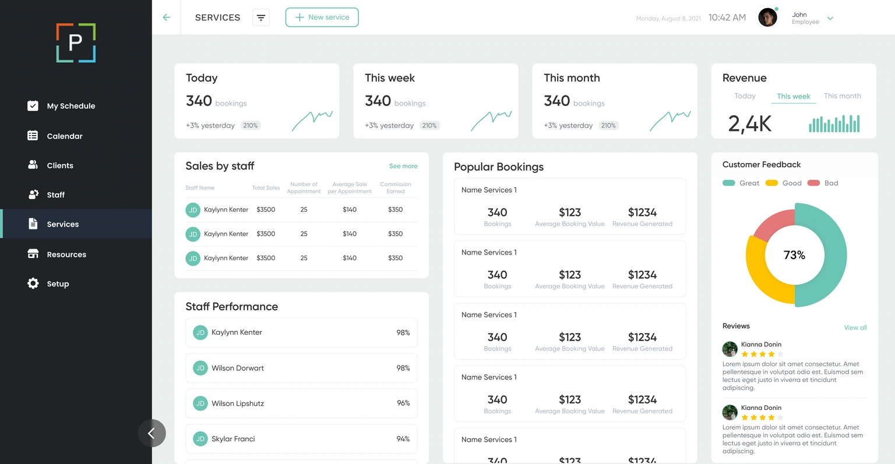
Task: Click See more in Sales by staff
Action: click(403, 166)
